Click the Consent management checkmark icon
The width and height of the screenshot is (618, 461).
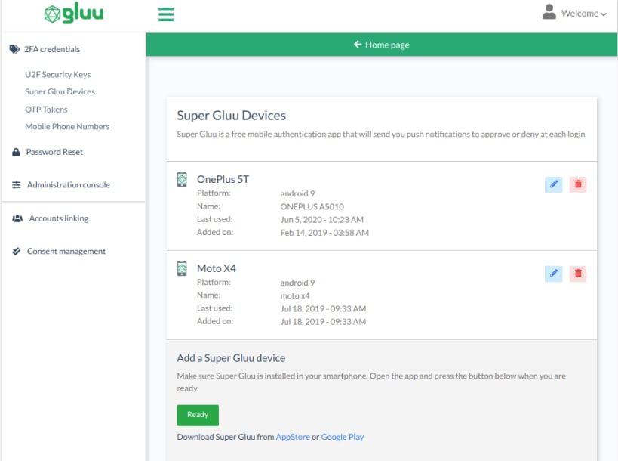(16, 252)
